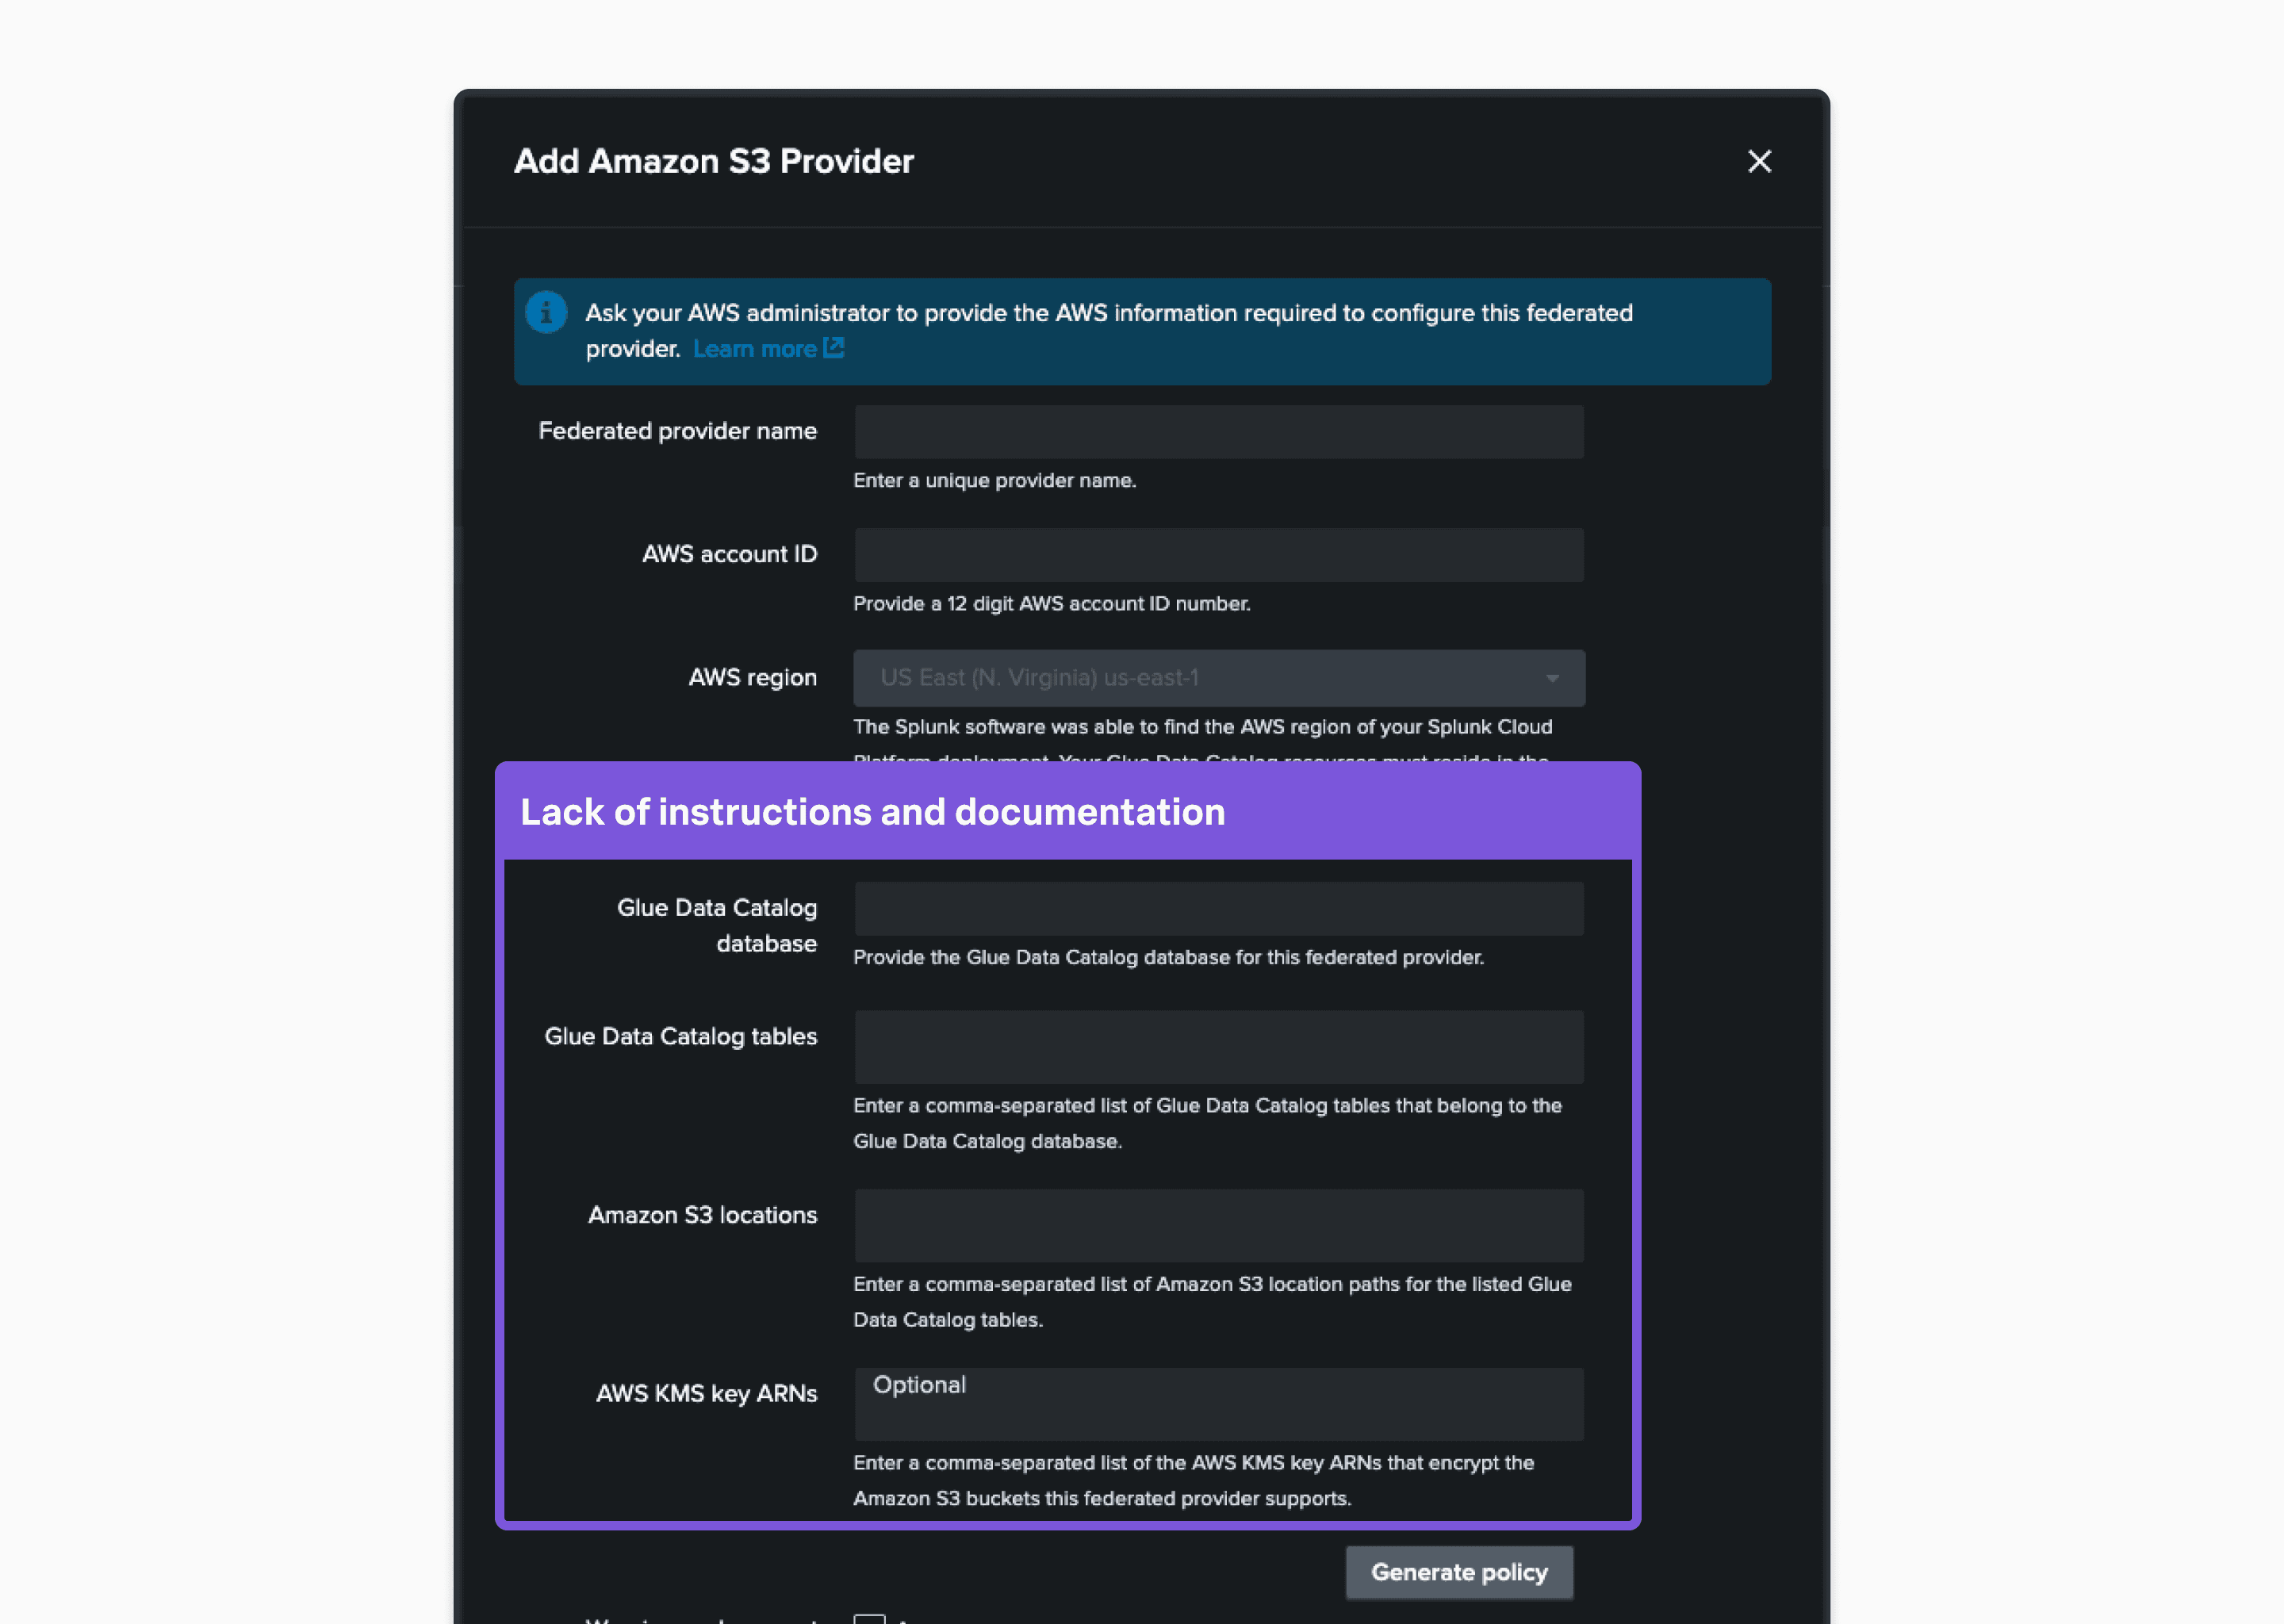
Task: Click the Amazon S3 locations label
Action: pyautogui.click(x=702, y=1215)
